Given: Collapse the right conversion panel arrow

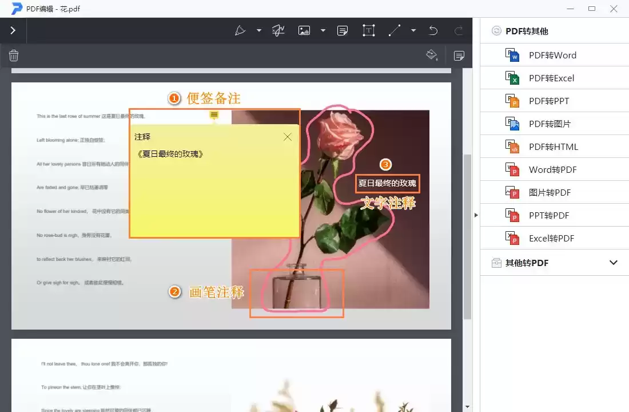Looking at the screenshot, I should pos(476,215).
